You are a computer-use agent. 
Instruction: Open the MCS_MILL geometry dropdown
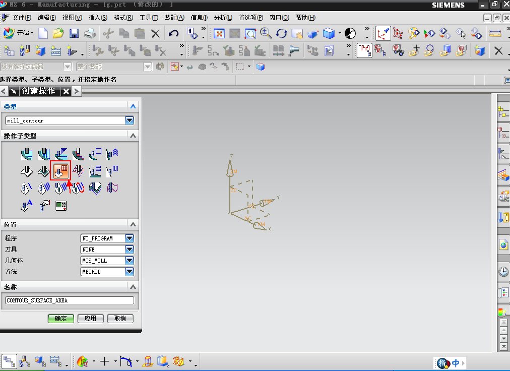click(x=130, y=260)
